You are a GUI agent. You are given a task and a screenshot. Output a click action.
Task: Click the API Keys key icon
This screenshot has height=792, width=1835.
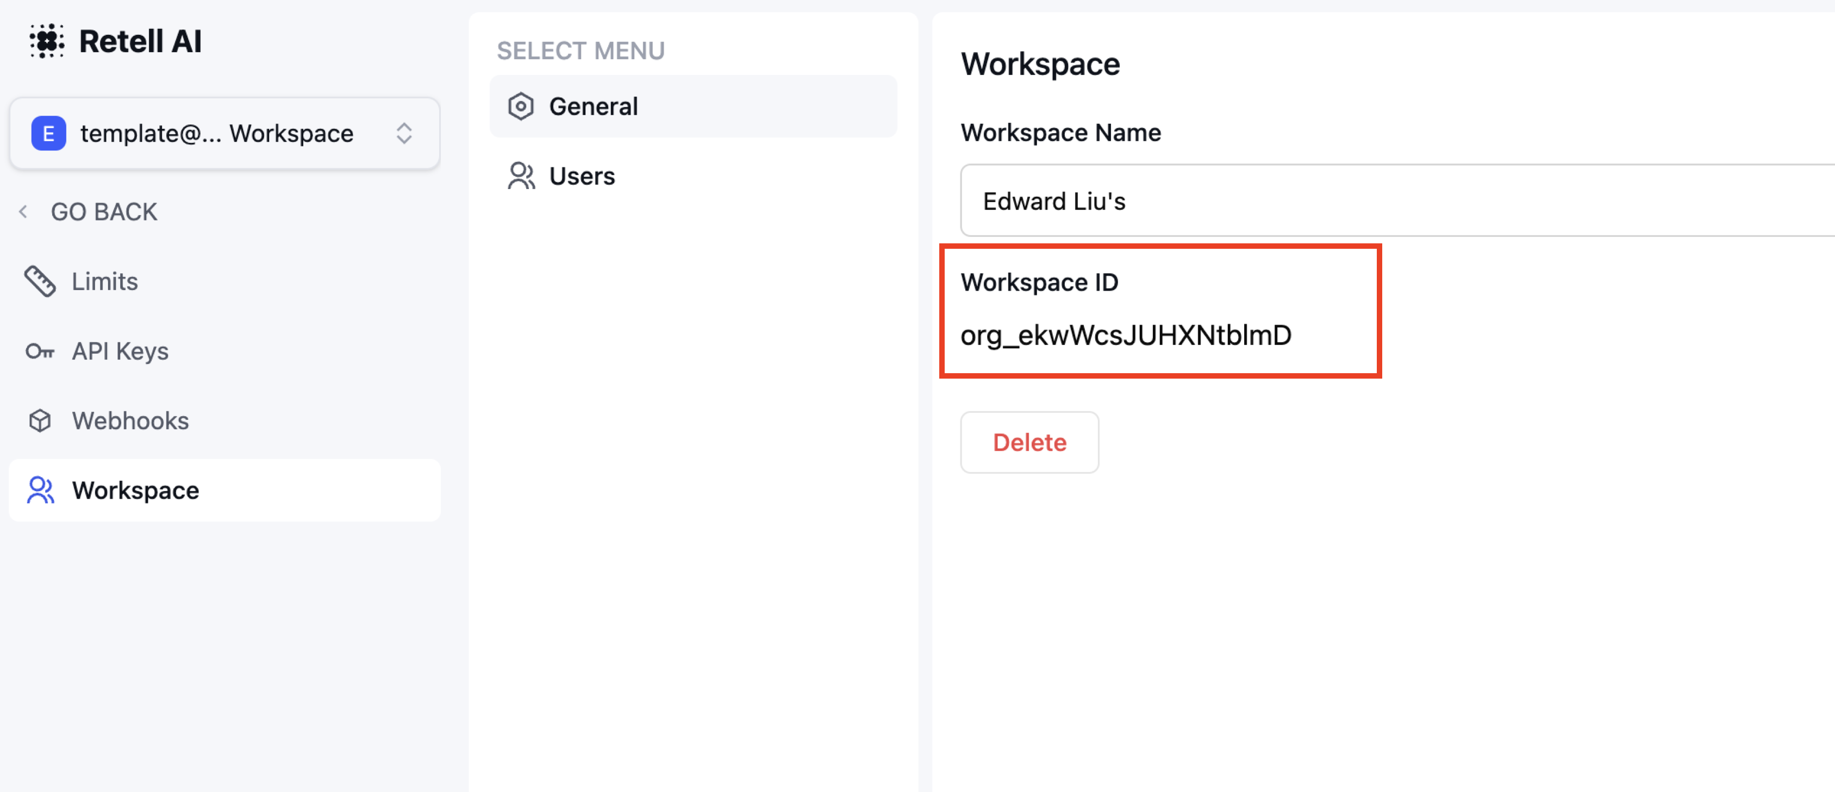click(x=40, y=351)
